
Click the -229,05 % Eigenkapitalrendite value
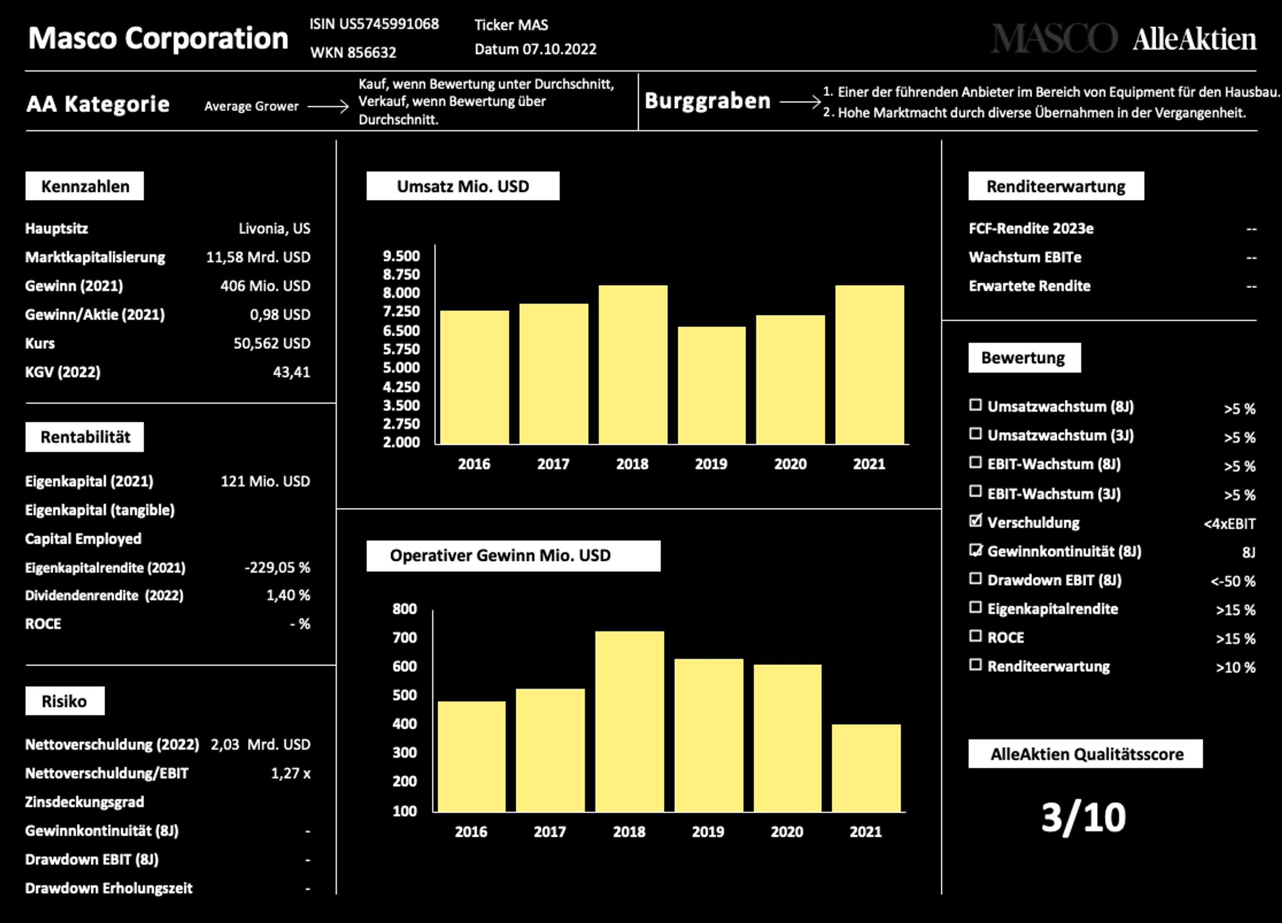tap(277, 567)
